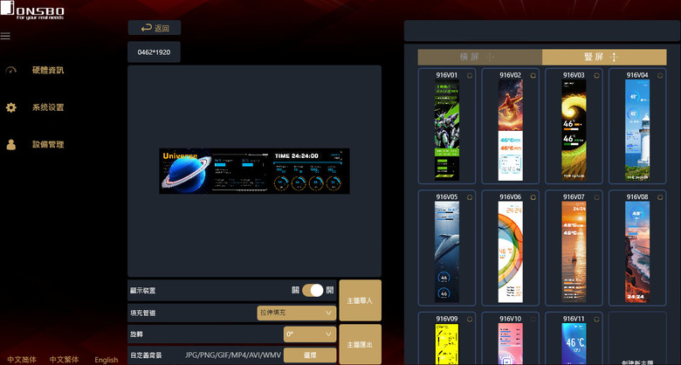The height and width of the screenshot is (365, 681).
Task: Open the 0° rotation dropdown
Action: pos(310,334)
